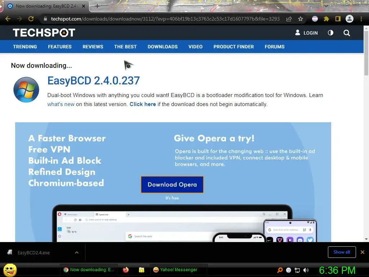Click the 6:36 PM clock
369x277 pixels.
pyautogui.click(x=337, y=270)
